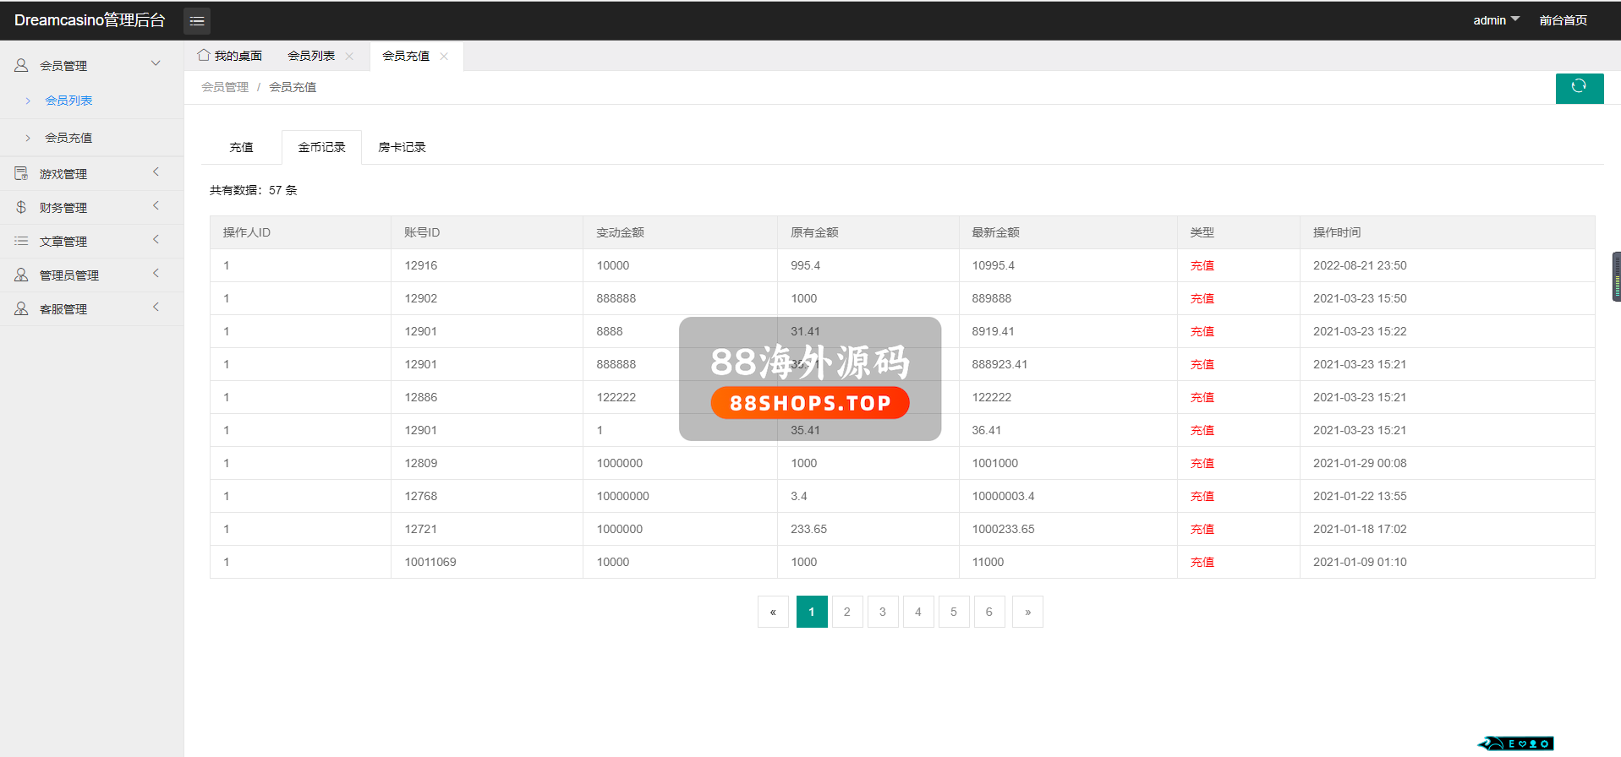1621x757 pixels.
Task: Click the 财务管理 dollar icon
Action: point(21,207)
